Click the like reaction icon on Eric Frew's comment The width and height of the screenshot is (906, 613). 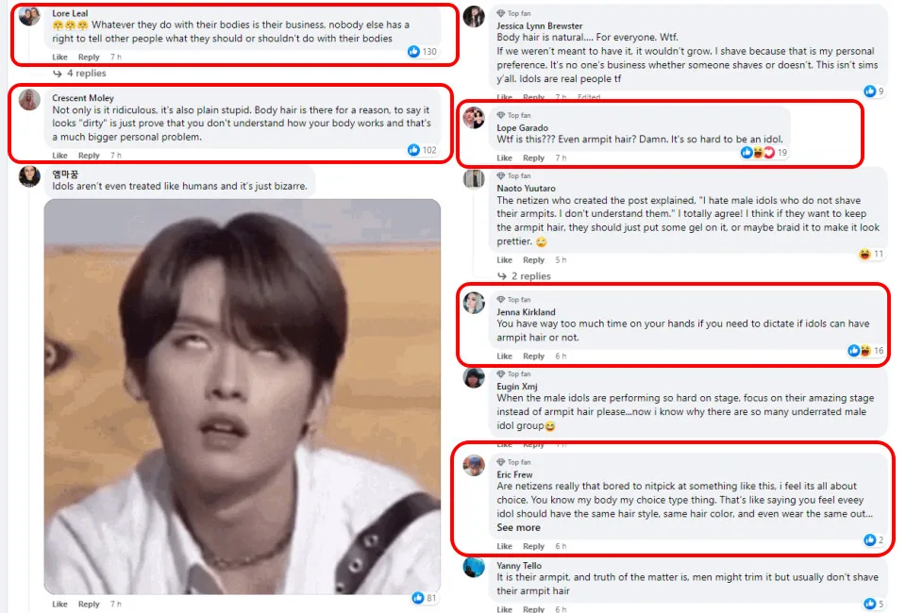pos(870,539)
